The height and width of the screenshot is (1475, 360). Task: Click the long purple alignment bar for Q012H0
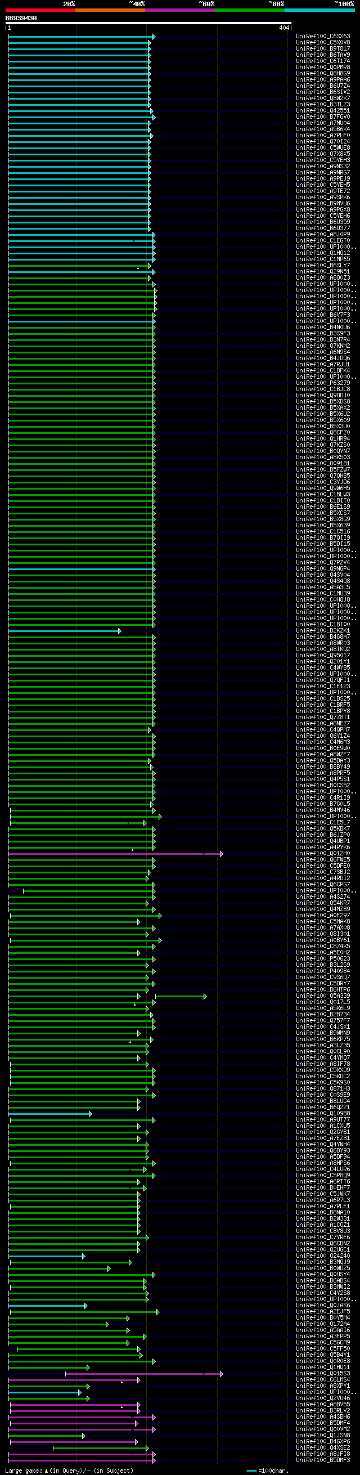(116, 854)
